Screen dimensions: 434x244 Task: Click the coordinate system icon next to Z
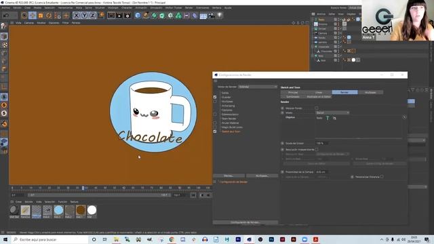(101, 16)
